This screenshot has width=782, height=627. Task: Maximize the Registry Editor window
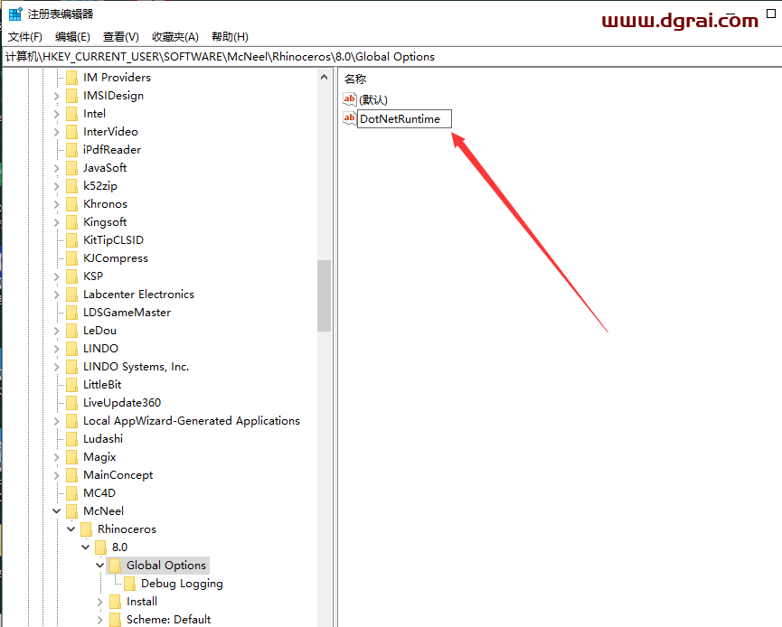click(x=771, y=14)
